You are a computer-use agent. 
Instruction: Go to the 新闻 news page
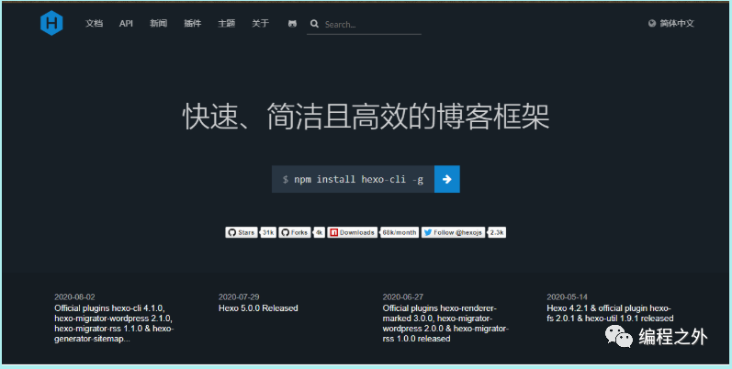[x=158, y=23]
